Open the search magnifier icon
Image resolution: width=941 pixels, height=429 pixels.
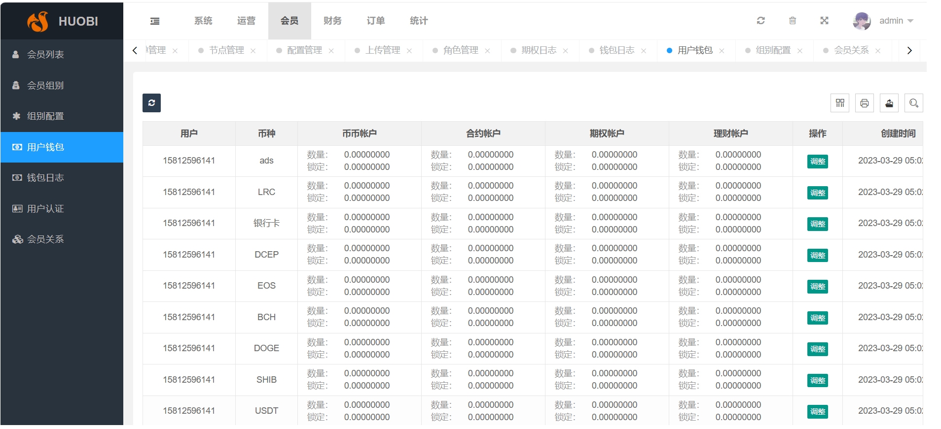913,103
